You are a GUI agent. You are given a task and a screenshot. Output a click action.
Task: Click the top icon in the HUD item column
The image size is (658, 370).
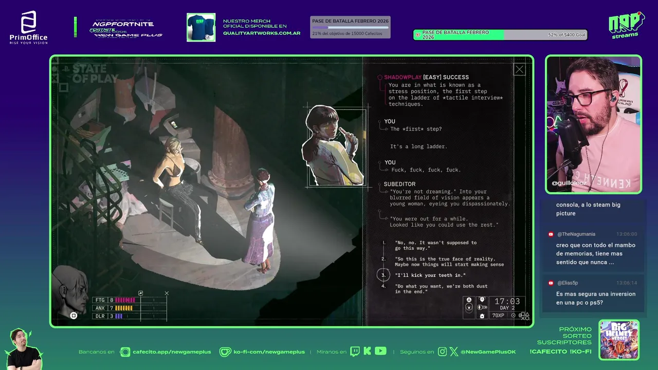coord(482,300)
